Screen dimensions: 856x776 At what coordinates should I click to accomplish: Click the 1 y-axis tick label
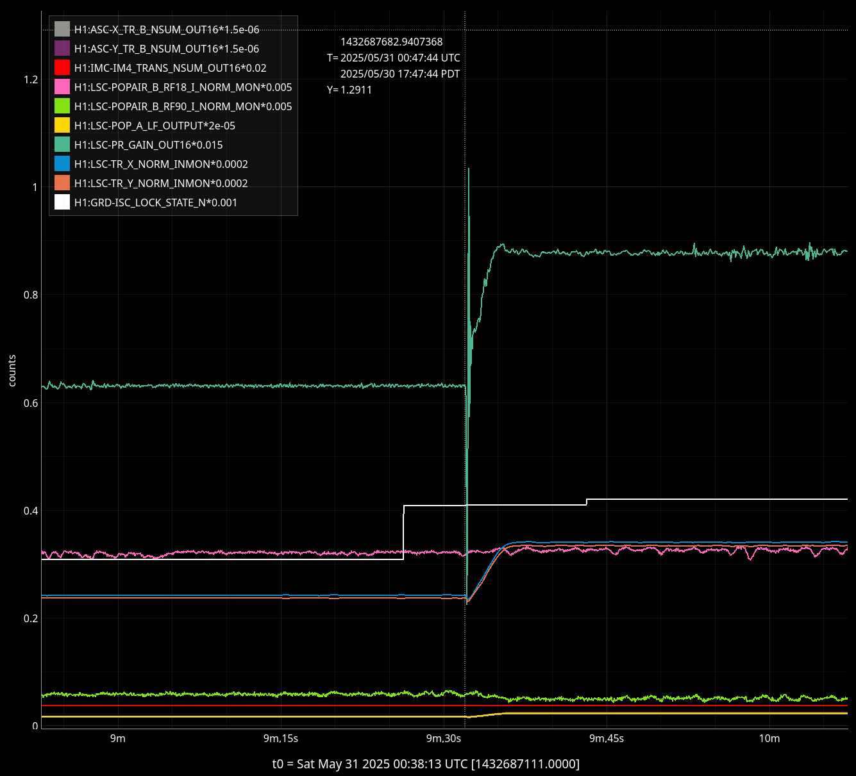pos(35,187)
